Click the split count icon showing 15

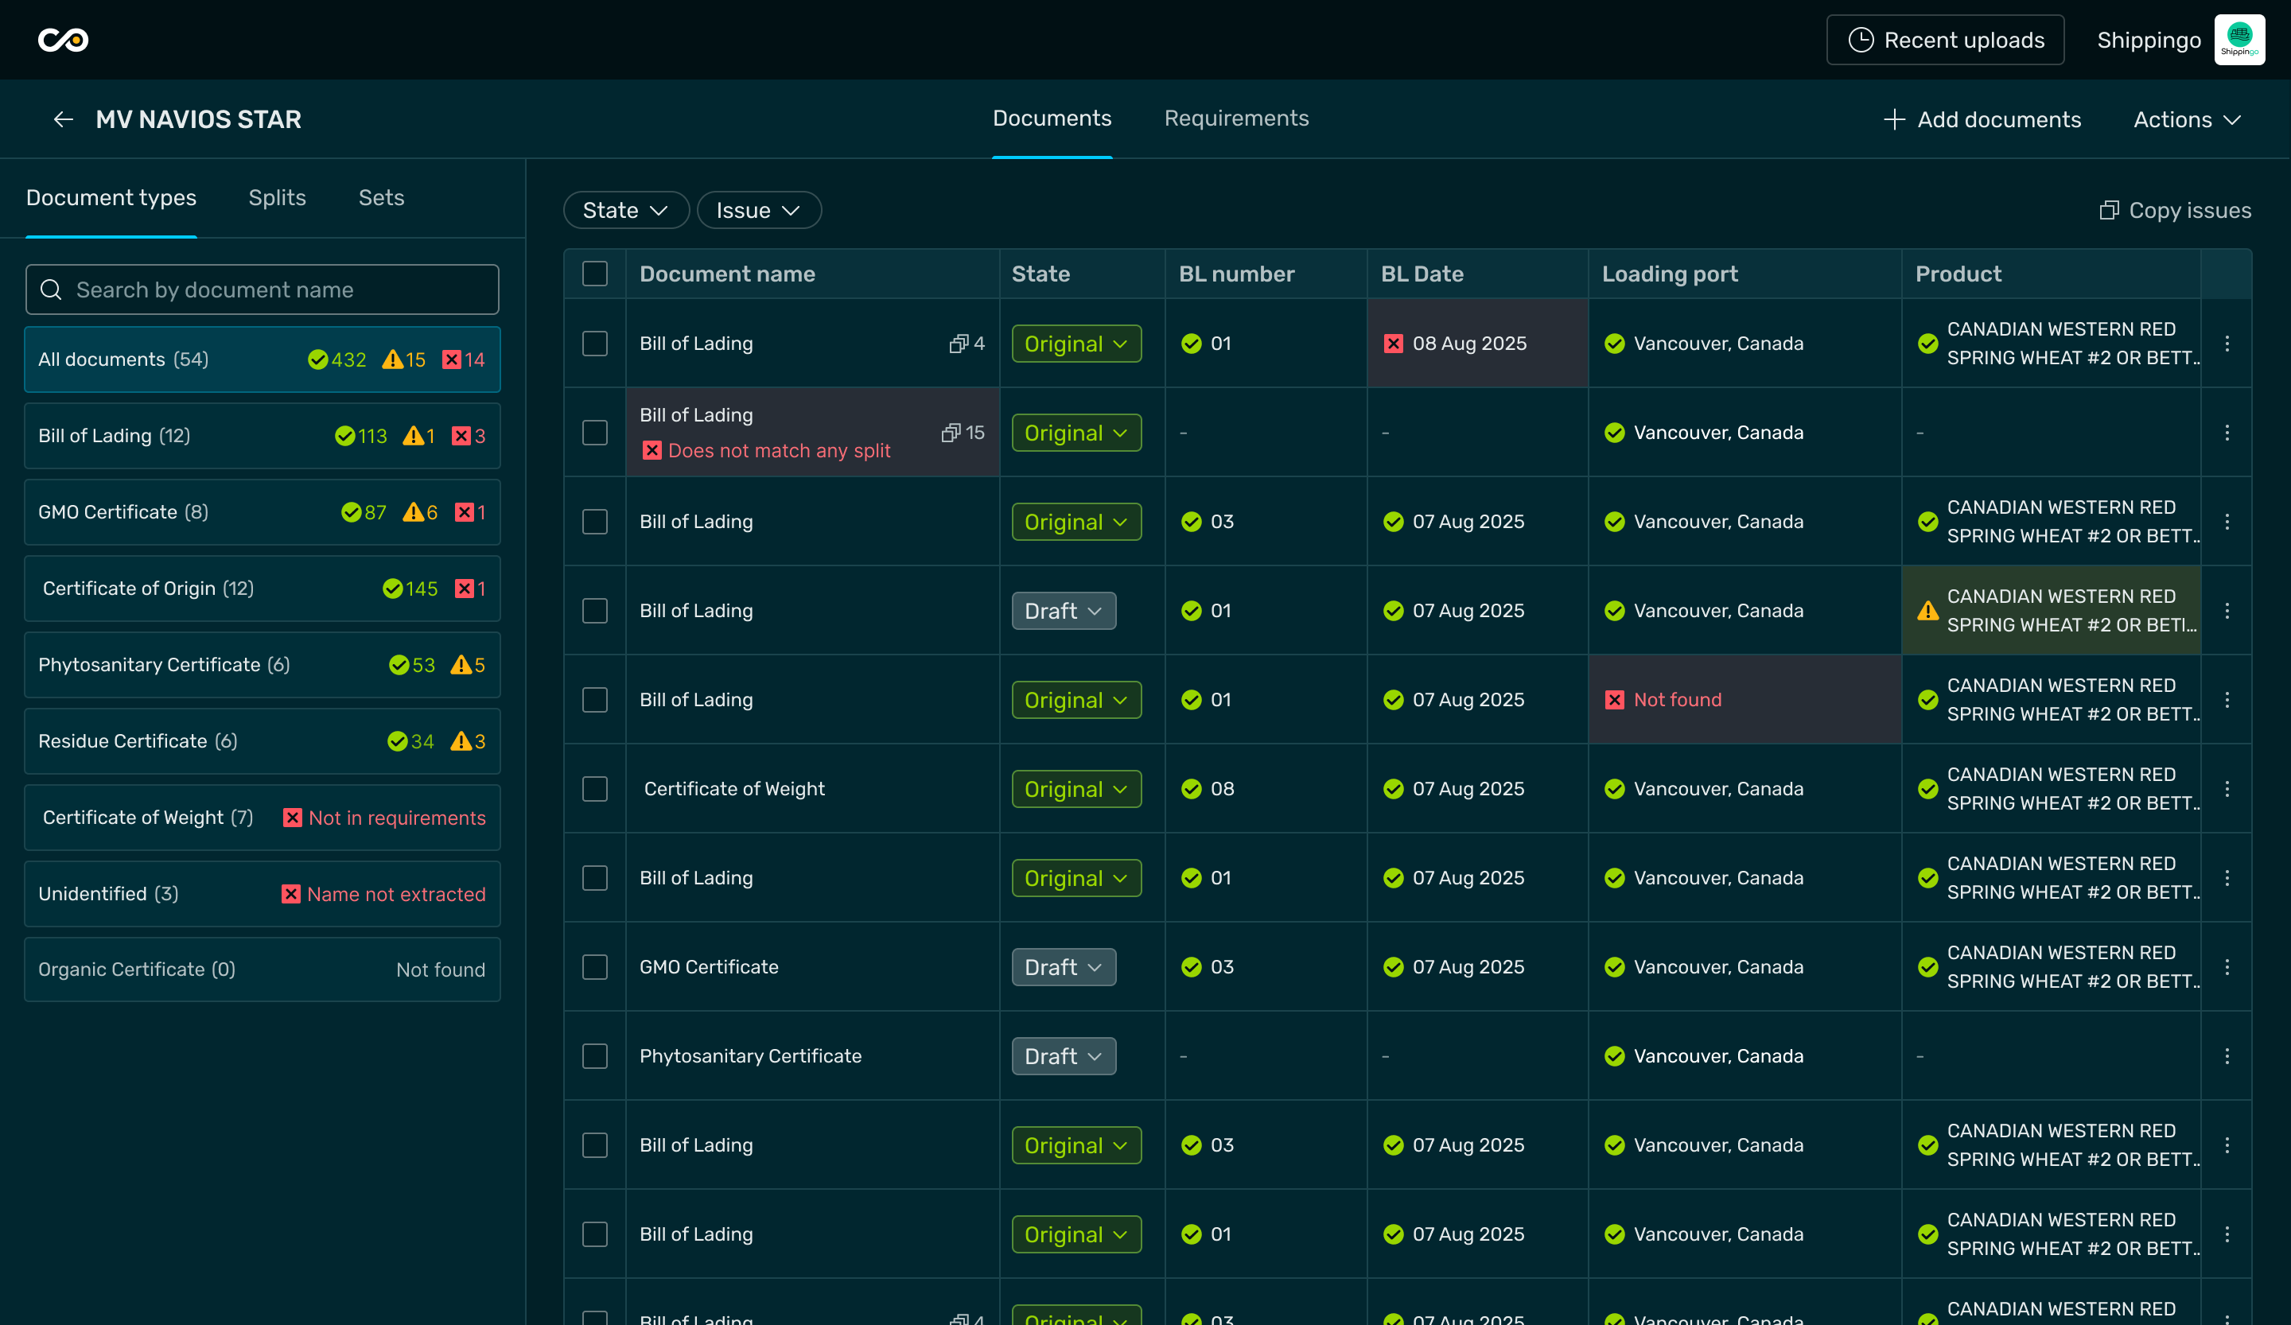[x=951, y=433]
